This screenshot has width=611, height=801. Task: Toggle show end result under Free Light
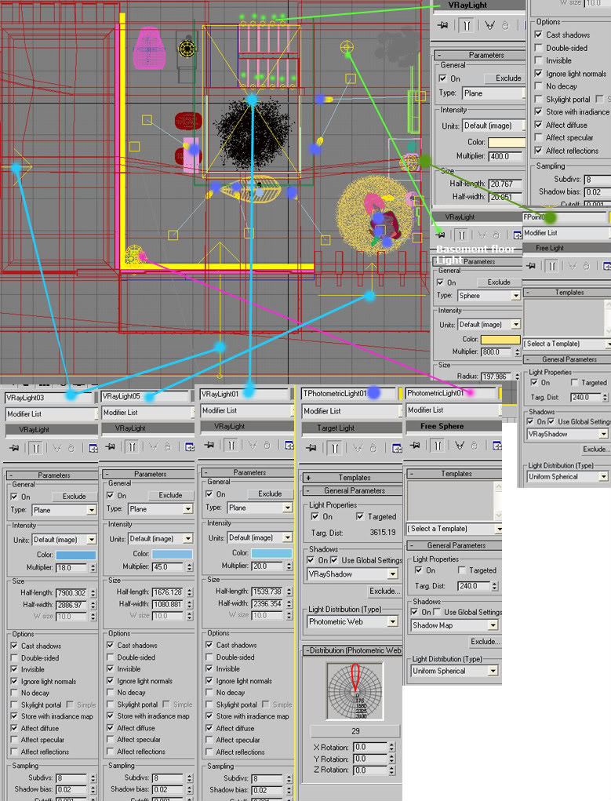(x=552, y=266)
